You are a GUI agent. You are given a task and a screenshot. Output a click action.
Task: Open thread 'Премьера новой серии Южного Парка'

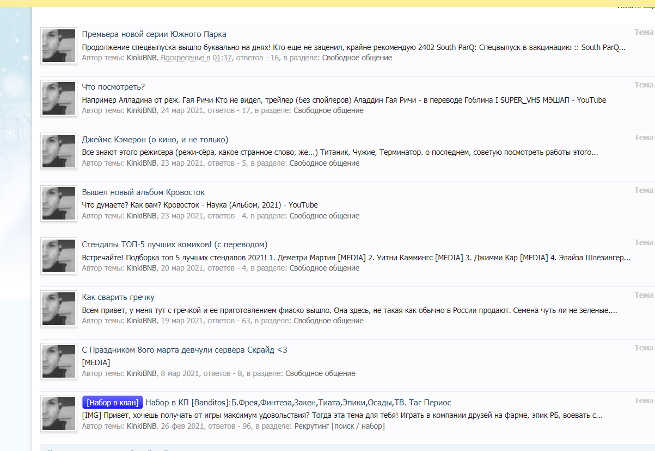click(154, 34)
